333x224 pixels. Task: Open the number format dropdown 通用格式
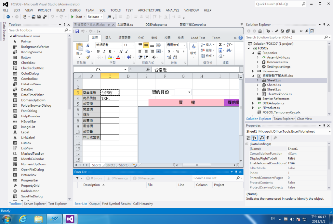click(x=185, y=45)
